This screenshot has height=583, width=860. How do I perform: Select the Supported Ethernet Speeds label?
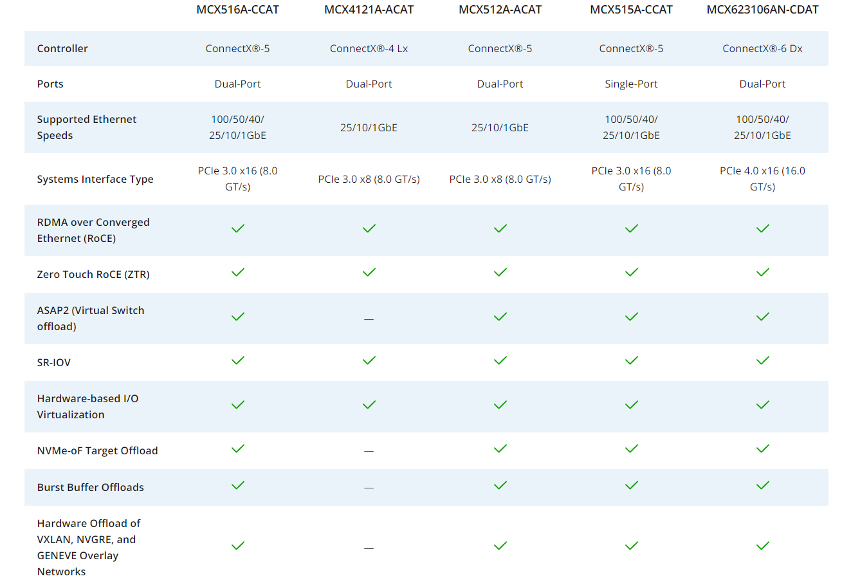(87, 127)
